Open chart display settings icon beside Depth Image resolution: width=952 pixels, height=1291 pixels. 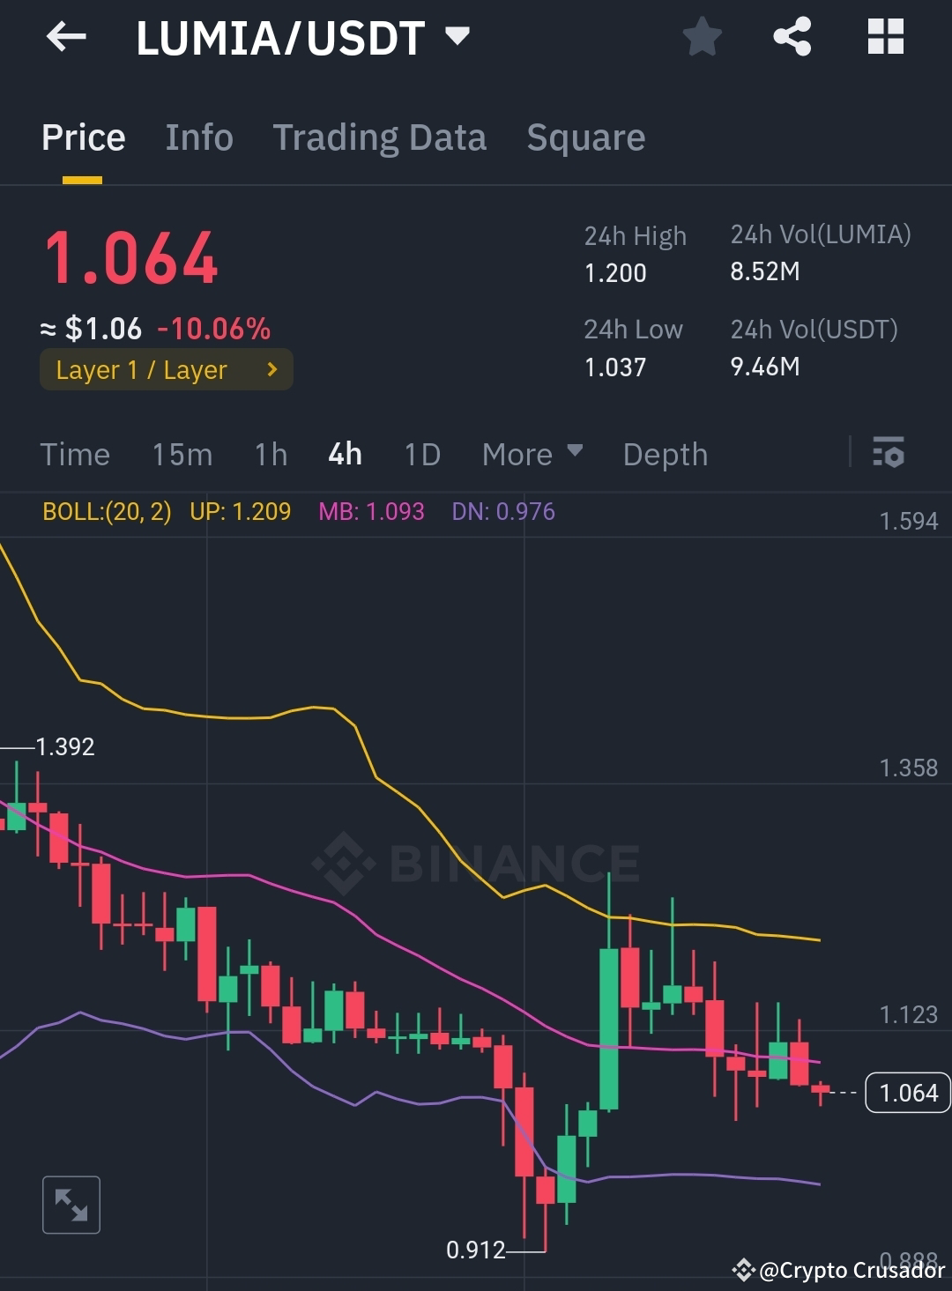(889, 454)
